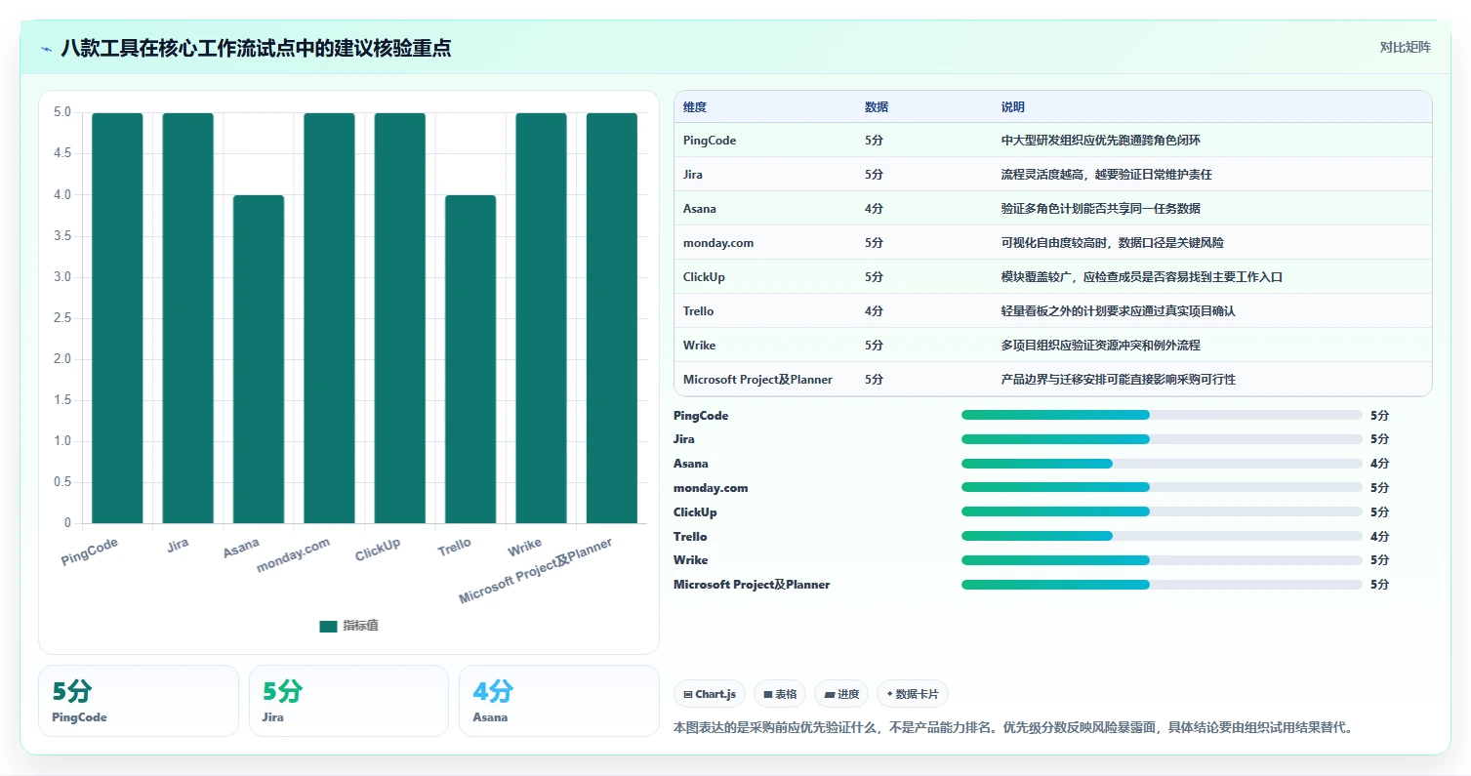Click the Trello bar in chart
Image resolution: width=1471 pixels, height=776 pixels.
tap(470, 359)
